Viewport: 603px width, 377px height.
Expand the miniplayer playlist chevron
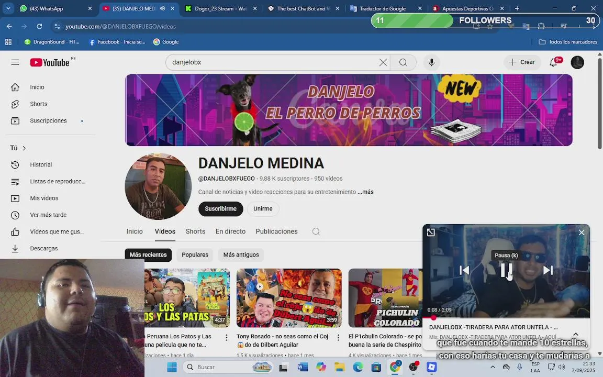(576, 334)
